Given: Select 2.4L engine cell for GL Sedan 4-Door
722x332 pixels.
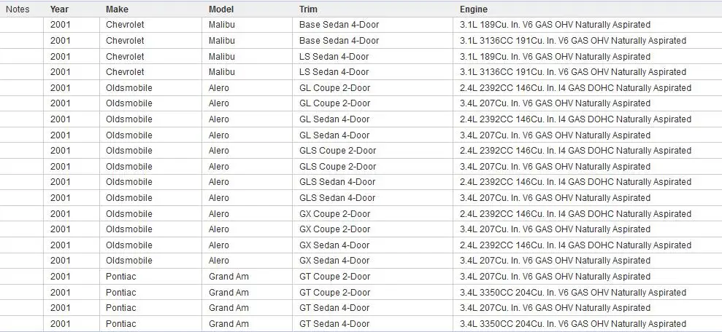Looking at the screenshot, I should pos(575,119).
